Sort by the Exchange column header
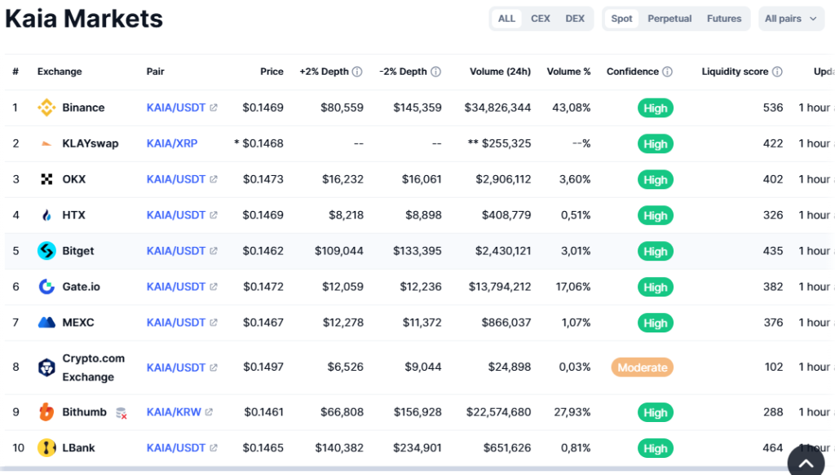The image size is (835, 475). (60, 71)
